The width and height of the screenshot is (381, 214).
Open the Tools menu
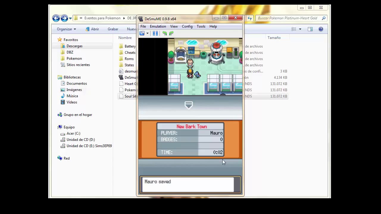coord(201,26)
